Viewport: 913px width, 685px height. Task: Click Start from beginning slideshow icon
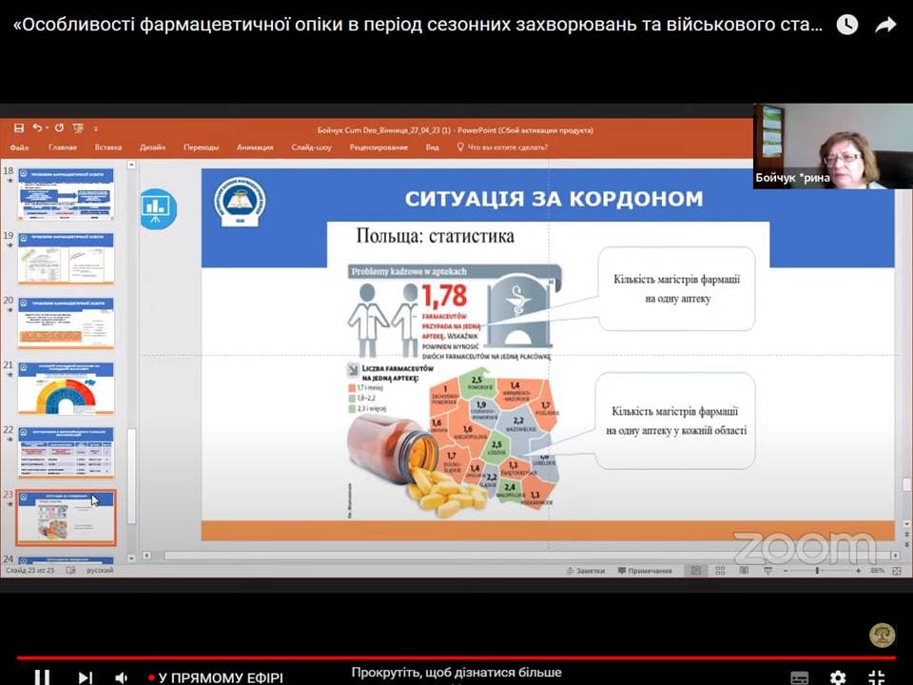click(x=78, y=127)
